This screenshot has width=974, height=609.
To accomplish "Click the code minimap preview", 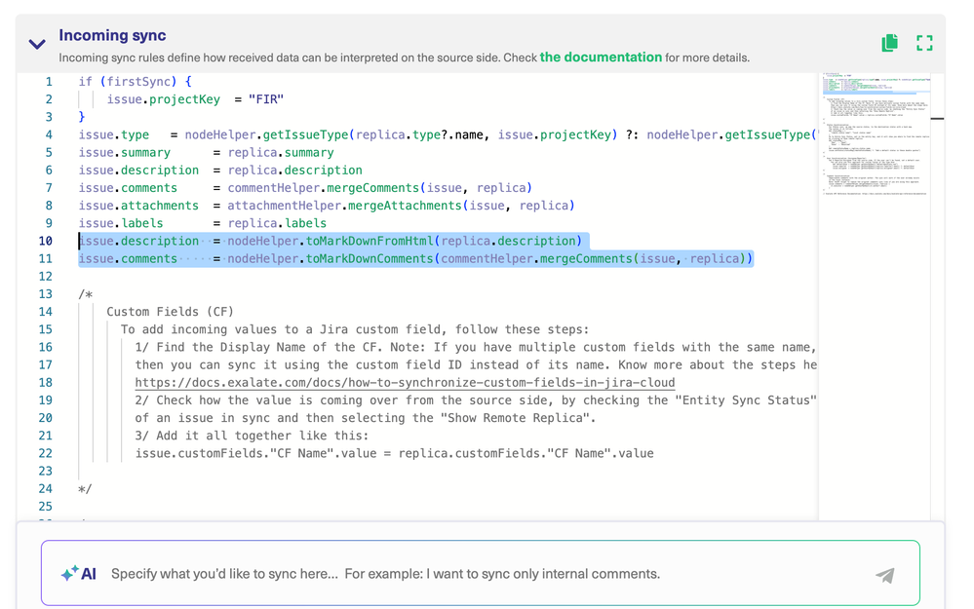I will click(x=875, y=136).
